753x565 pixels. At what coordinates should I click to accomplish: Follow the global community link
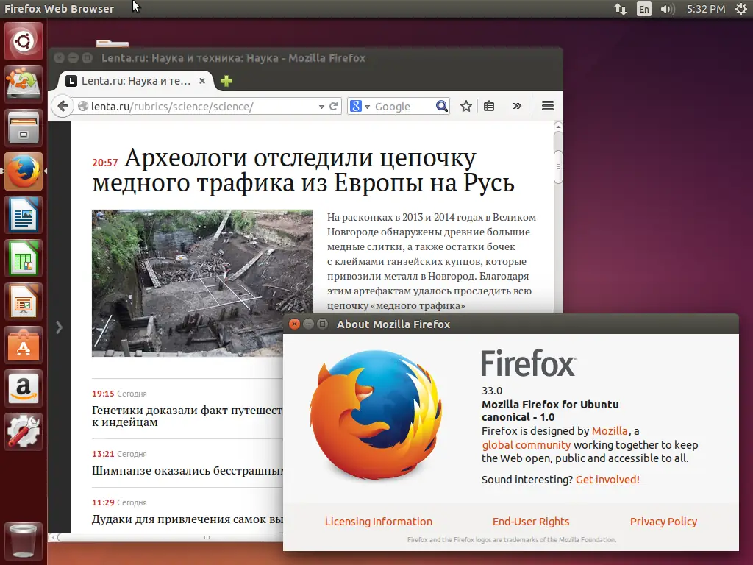click(x=527, y=445)
